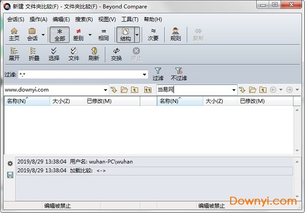Image resolution: width=305 pixels, height=213 pixels.
Task: Open the forward history dropdown arrow
Action: (297, 89)
